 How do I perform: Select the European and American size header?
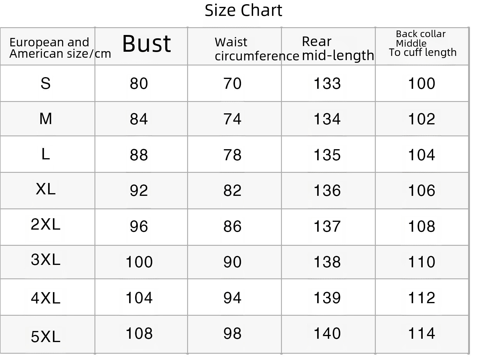(60, 48)
